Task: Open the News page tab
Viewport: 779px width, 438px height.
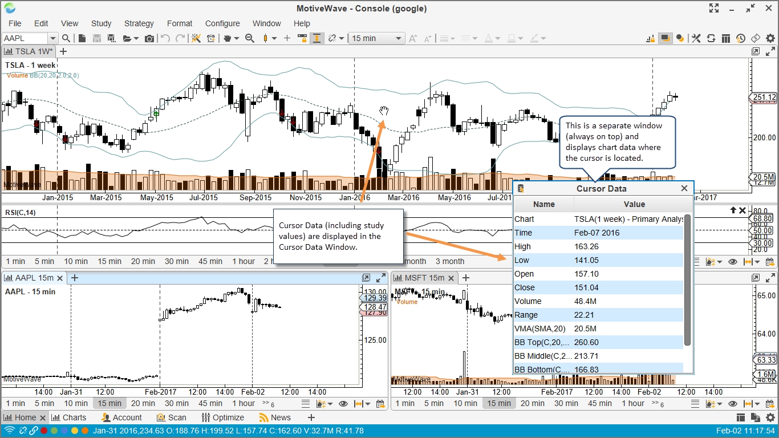Action: tap(275, 417)
